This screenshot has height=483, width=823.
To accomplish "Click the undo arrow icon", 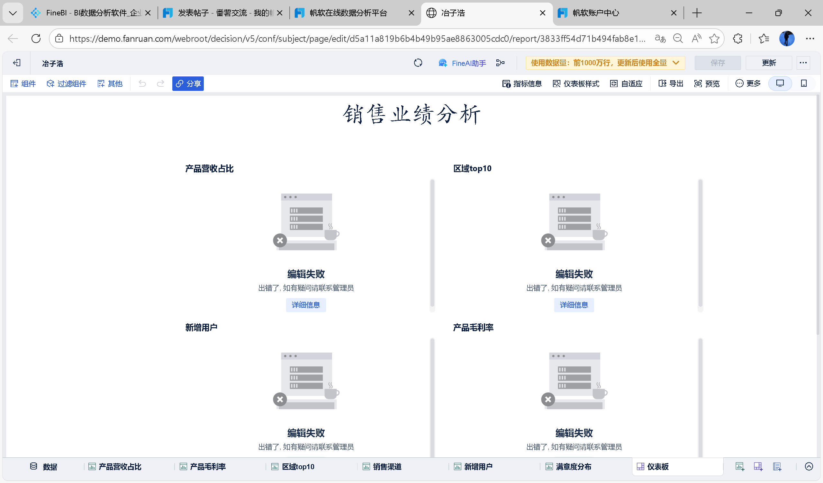I will (142, 83).
